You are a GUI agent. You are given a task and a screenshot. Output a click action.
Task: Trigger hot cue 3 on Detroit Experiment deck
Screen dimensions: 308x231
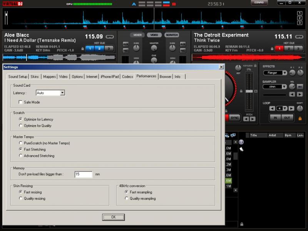[298, 49]
